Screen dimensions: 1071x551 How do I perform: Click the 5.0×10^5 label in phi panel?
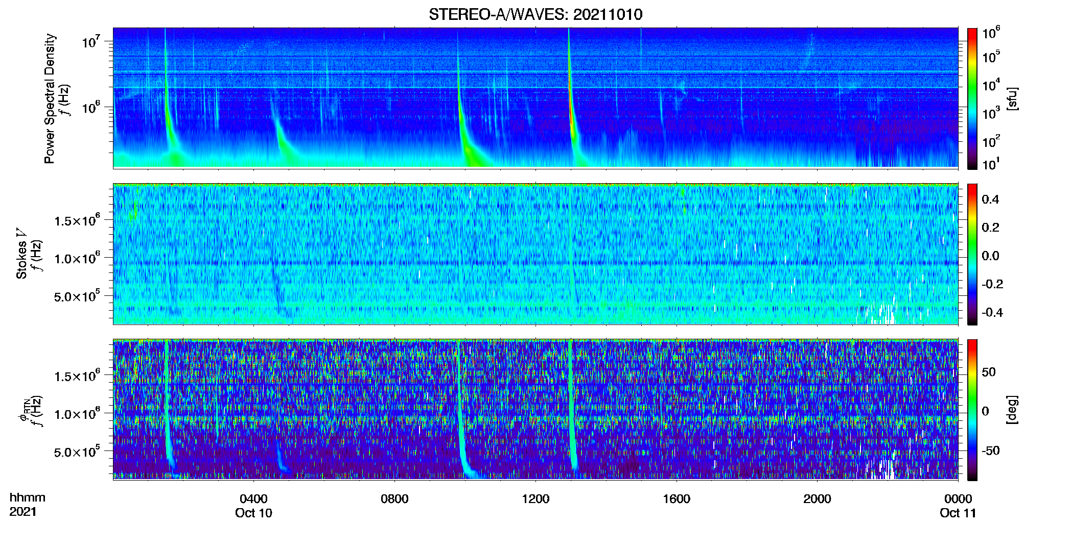click(x=77, y=452)
